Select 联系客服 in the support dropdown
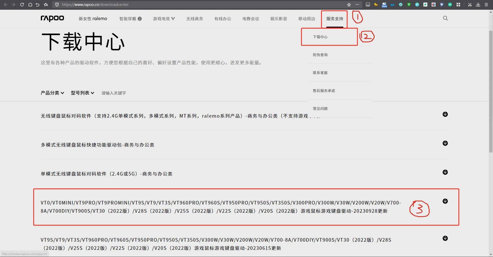Viewport: 493px width, 257px height. 320,73
